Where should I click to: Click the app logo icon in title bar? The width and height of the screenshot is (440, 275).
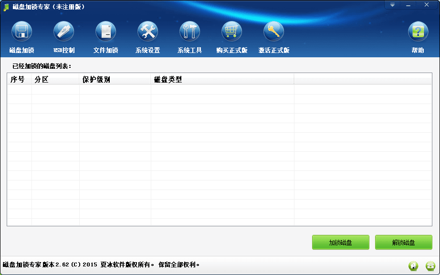click(x=6, y=7)
